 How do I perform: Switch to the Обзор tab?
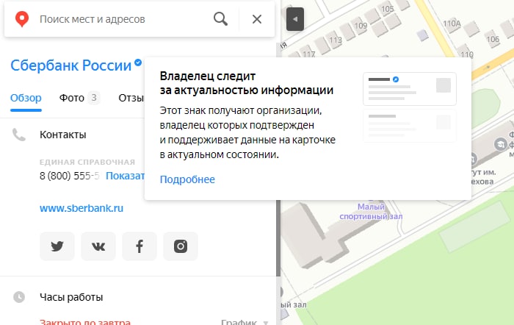[26, 98]
